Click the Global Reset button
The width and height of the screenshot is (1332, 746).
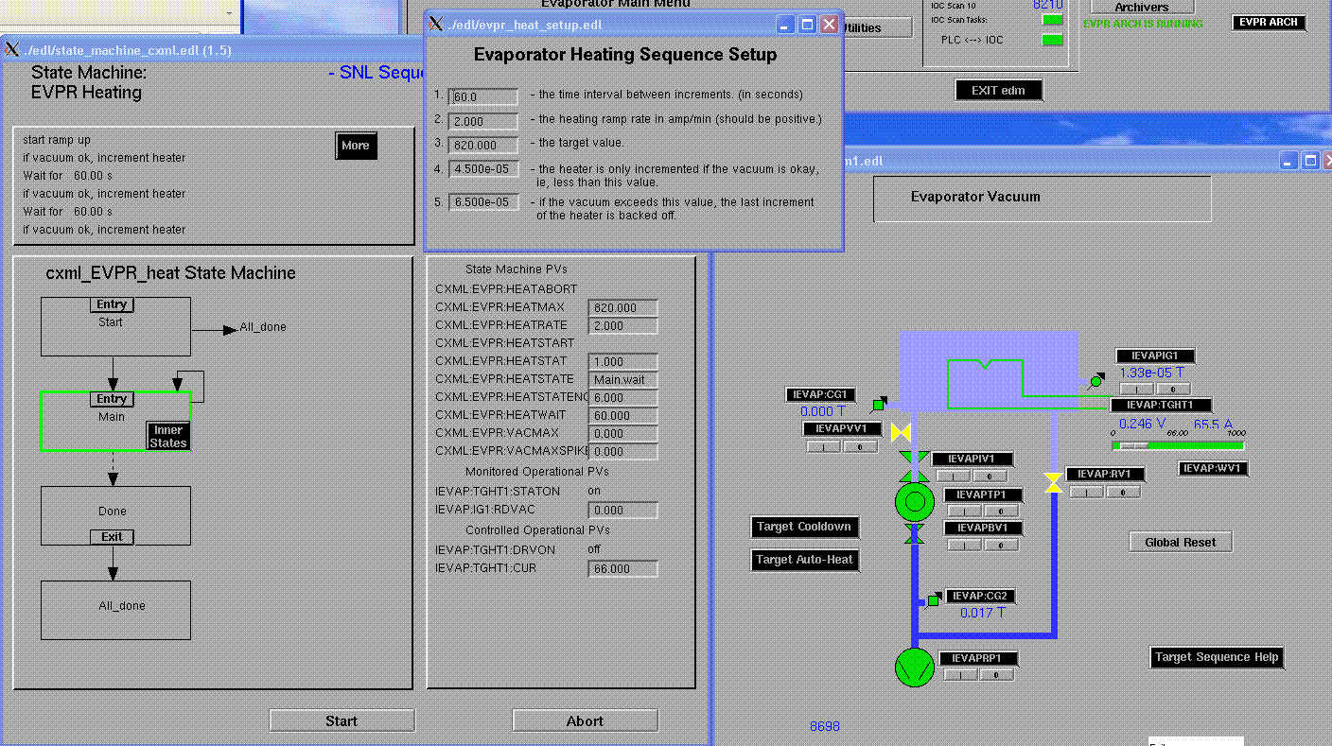pos(1181,542)
